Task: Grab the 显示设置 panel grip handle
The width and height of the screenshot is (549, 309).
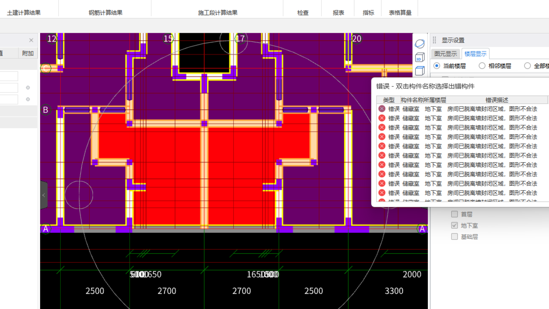Action: 434,40
